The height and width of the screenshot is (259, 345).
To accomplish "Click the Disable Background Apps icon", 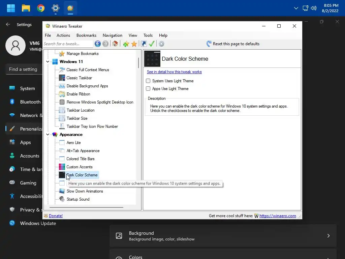I will [x=62, y=86].
